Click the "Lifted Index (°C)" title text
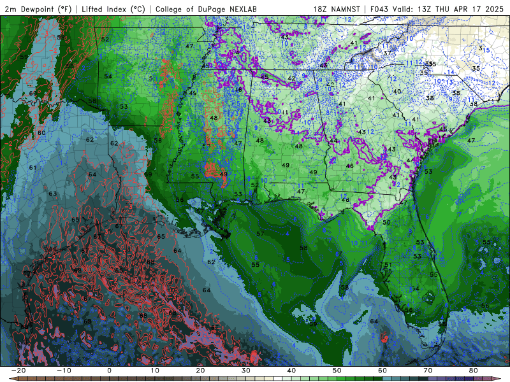Image resolution: width=510 pixels, height=382 pixels. pyautogui.click(x=113, y=9)
